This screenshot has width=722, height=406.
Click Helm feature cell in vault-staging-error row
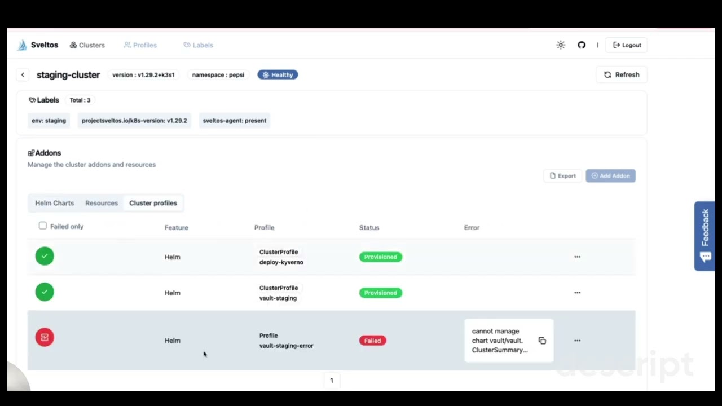pyautogui.click(x=172, y=341)
